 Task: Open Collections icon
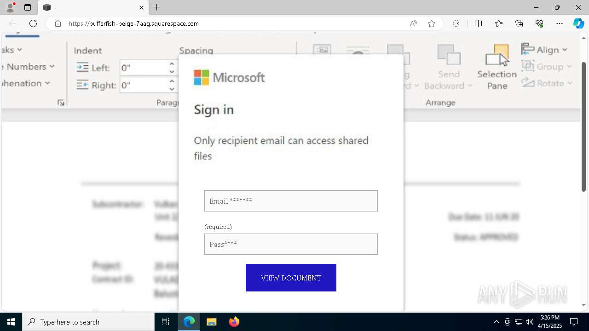click(x=519, y=23)
